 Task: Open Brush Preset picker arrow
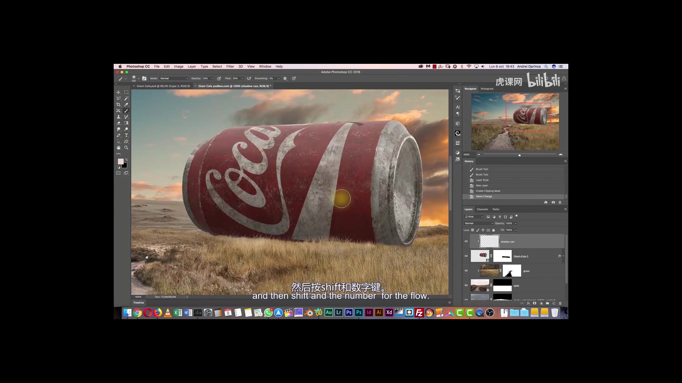139,79
